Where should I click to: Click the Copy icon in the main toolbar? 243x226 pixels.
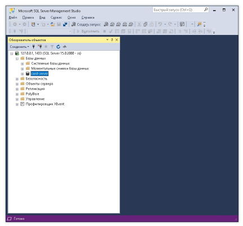145,24
